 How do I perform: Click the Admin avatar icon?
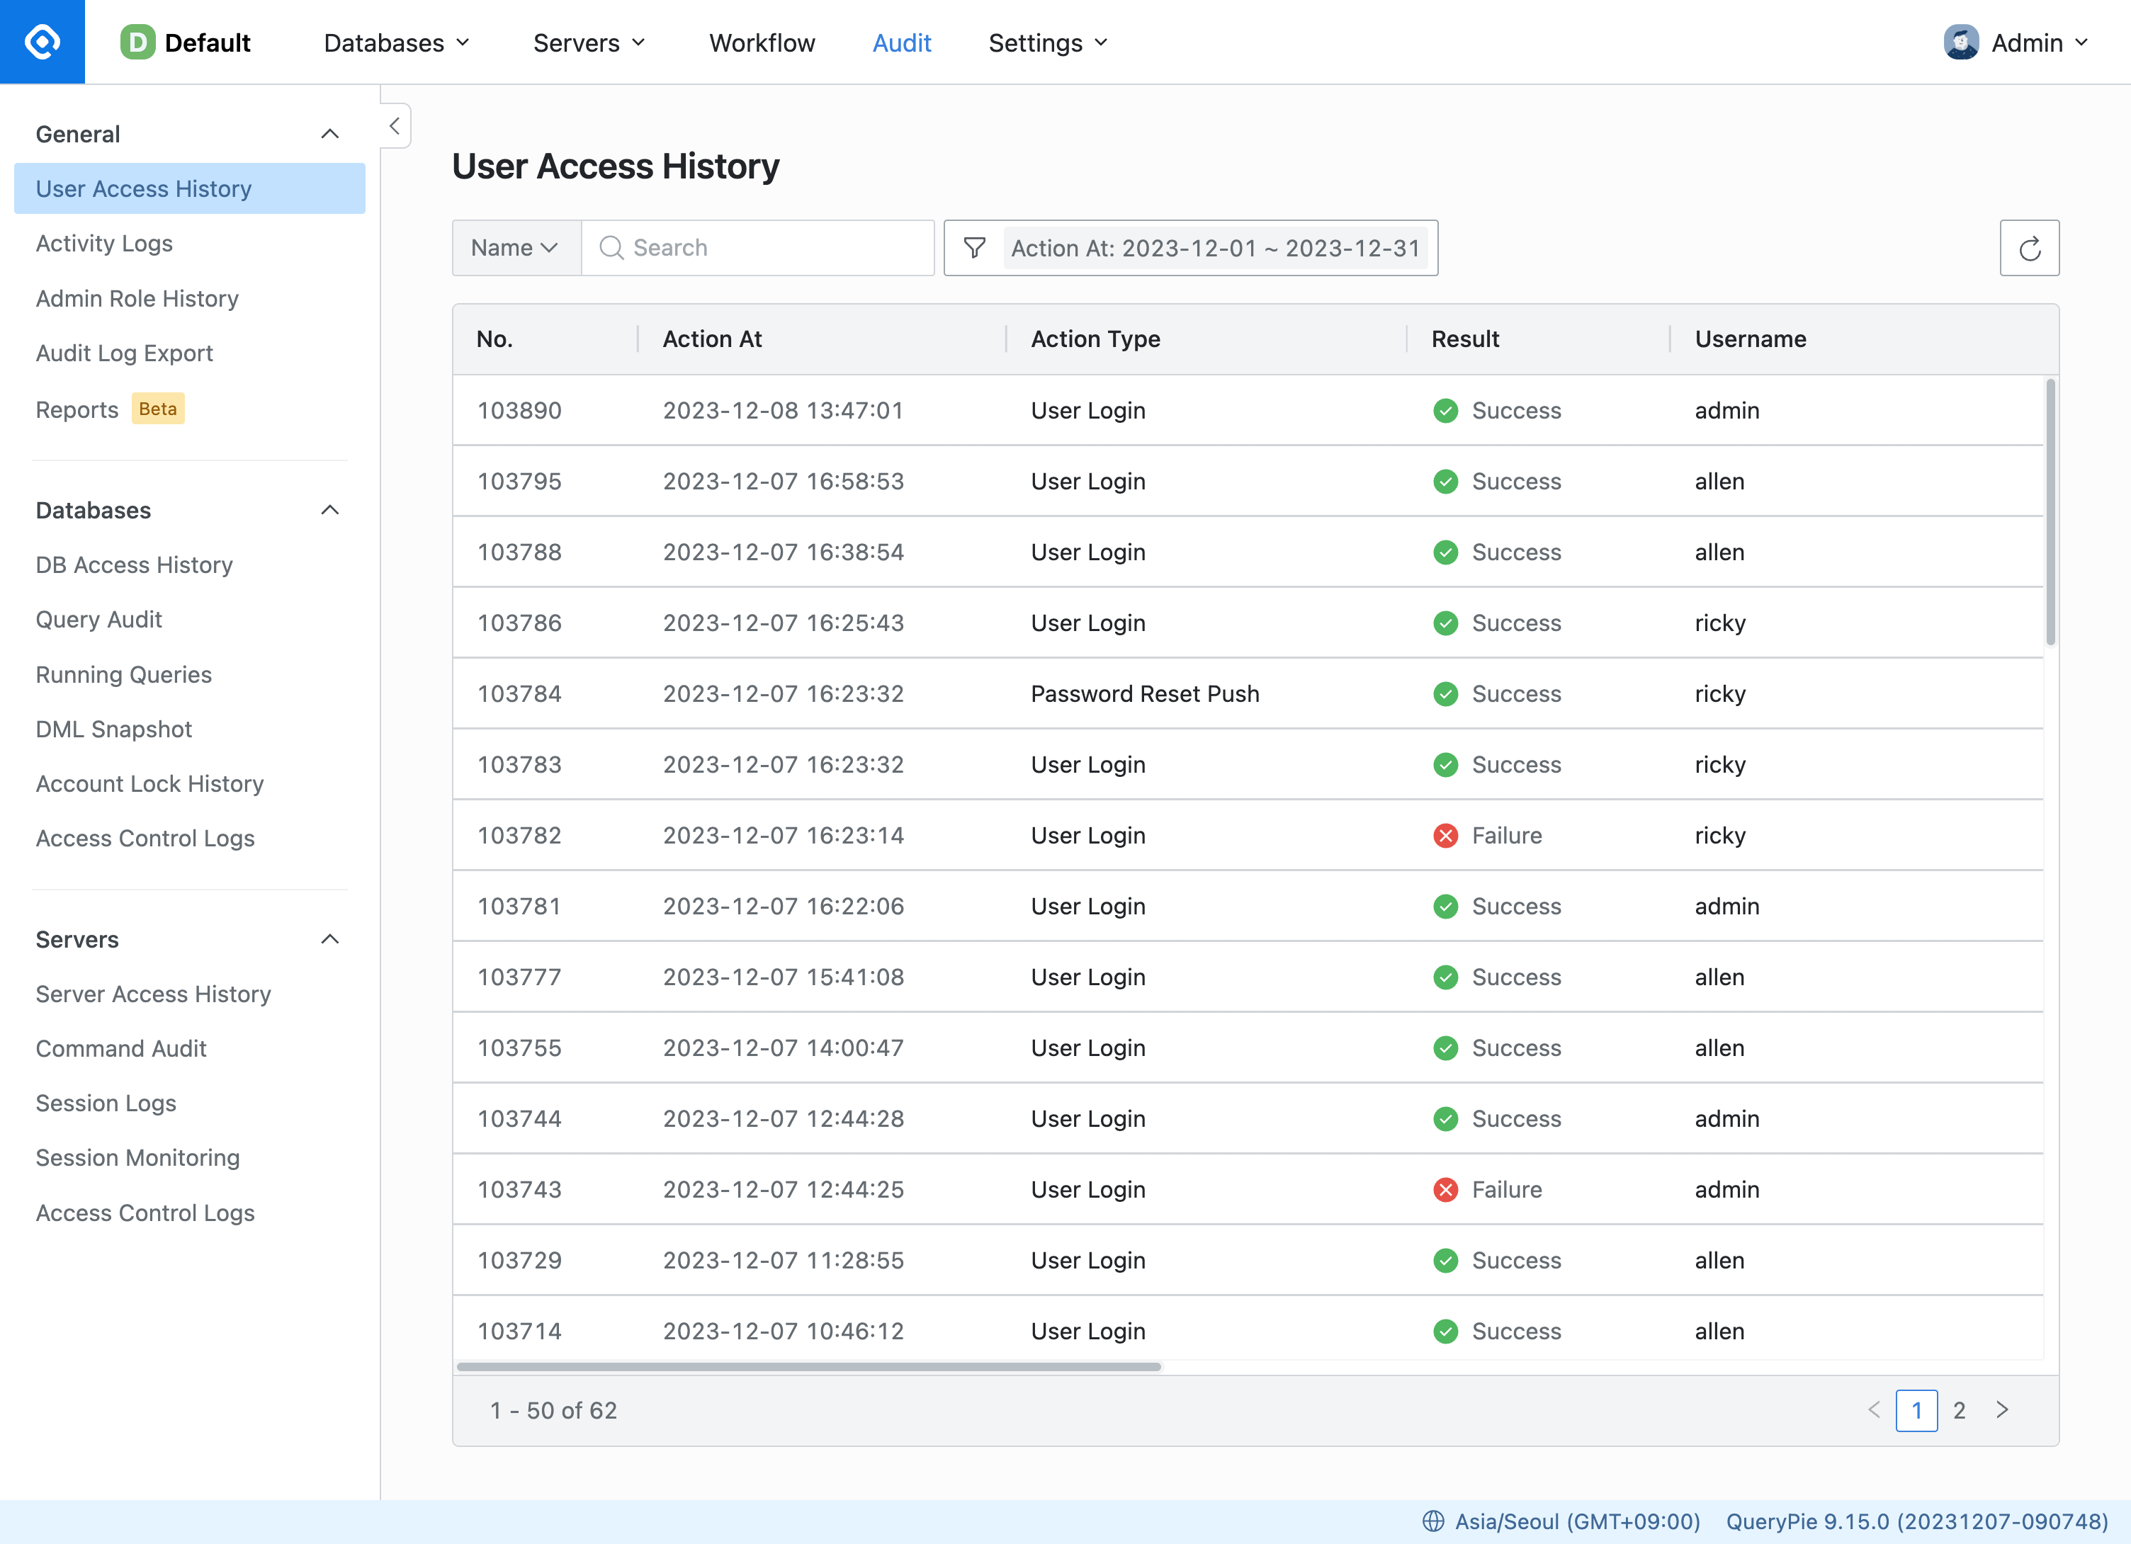tap(1961, 42)
